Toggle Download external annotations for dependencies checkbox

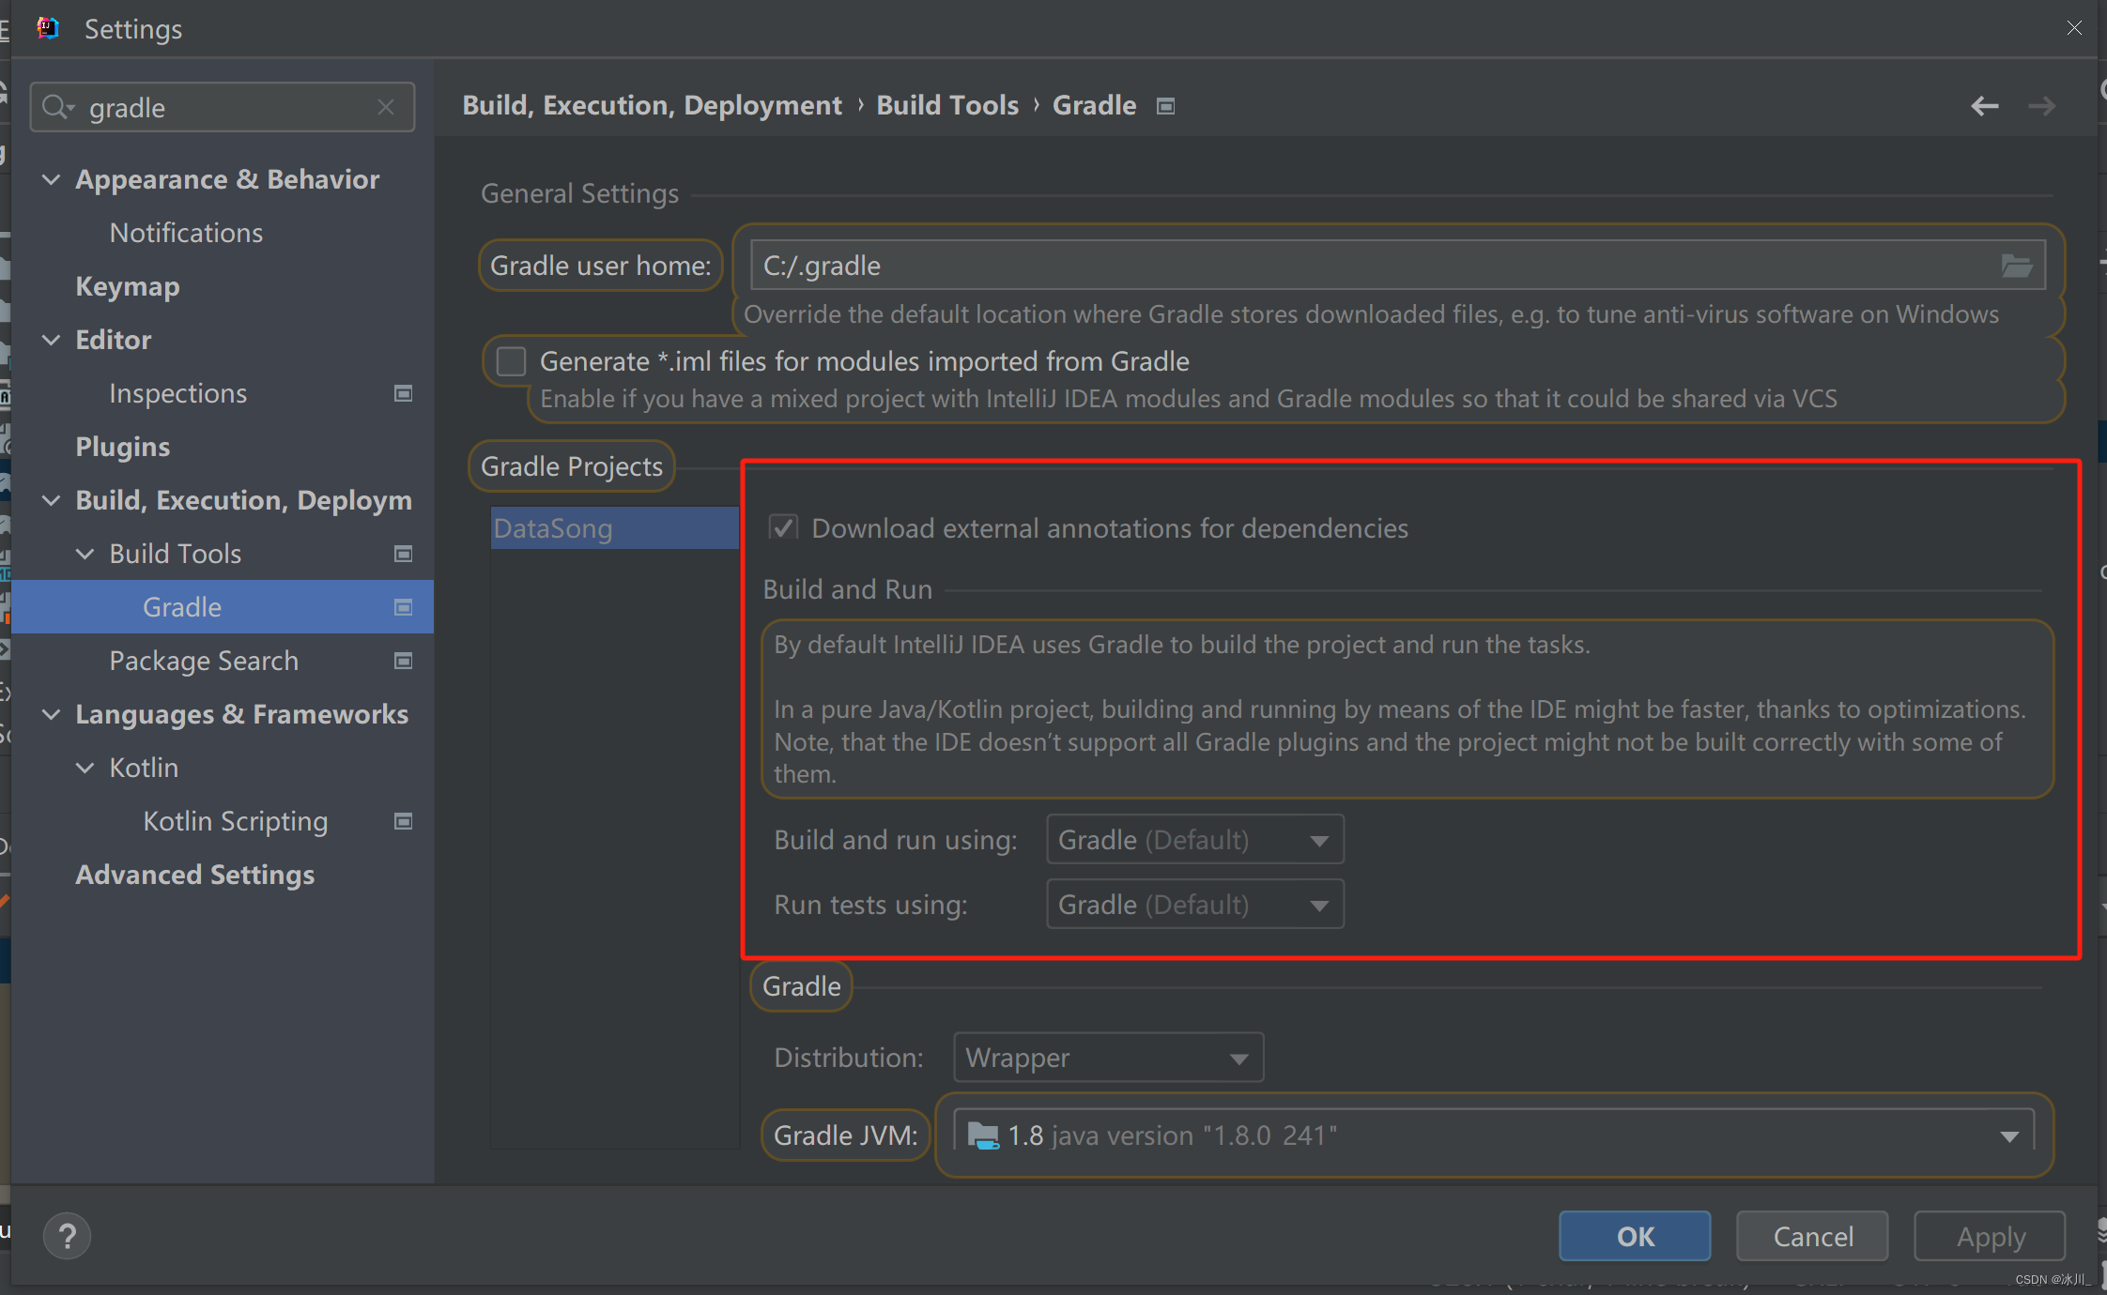point(783,527)
